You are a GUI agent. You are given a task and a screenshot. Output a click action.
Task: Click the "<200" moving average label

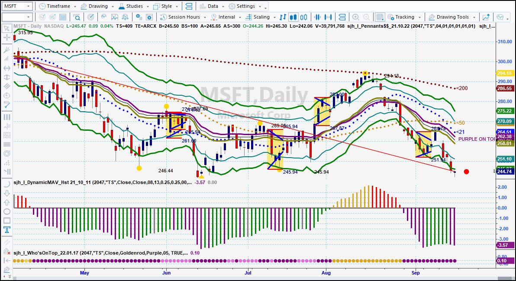click(462, 88)
